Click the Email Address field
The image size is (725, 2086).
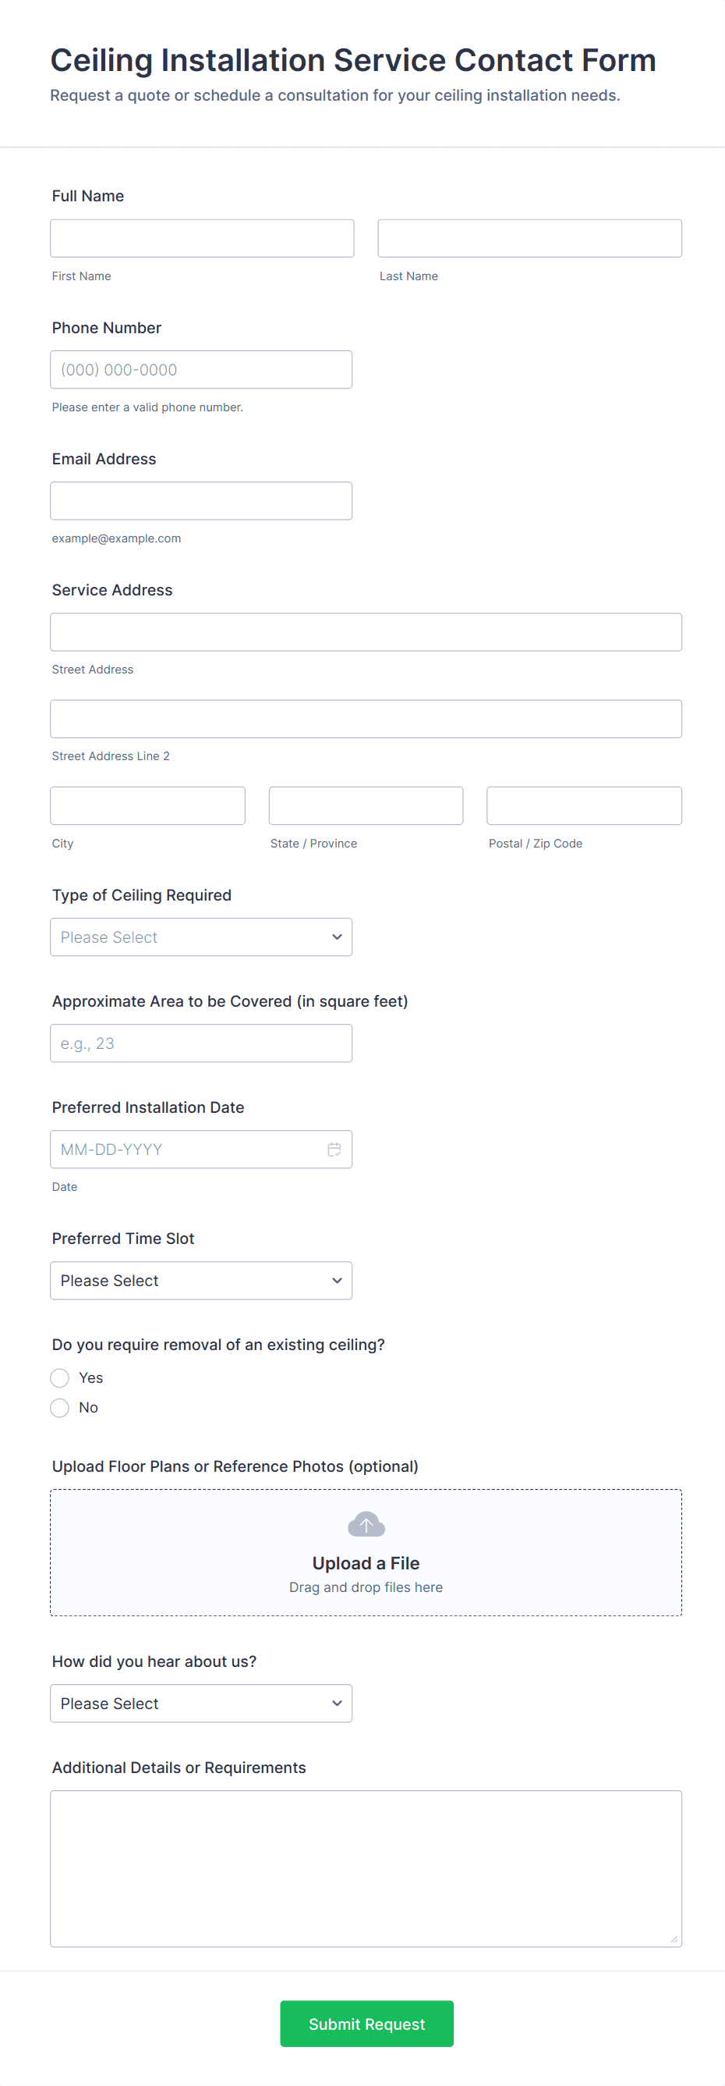coord(200,500)
